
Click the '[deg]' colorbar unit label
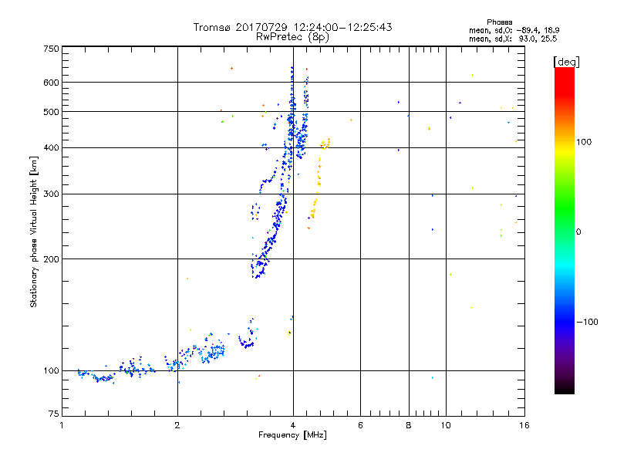point(566,62)
